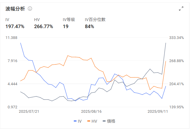The height and width of the screenshot is (130, 194).
Task: Click the info icon beside 波幅分析
Action: pyautogui.click(x=30, y=8)
